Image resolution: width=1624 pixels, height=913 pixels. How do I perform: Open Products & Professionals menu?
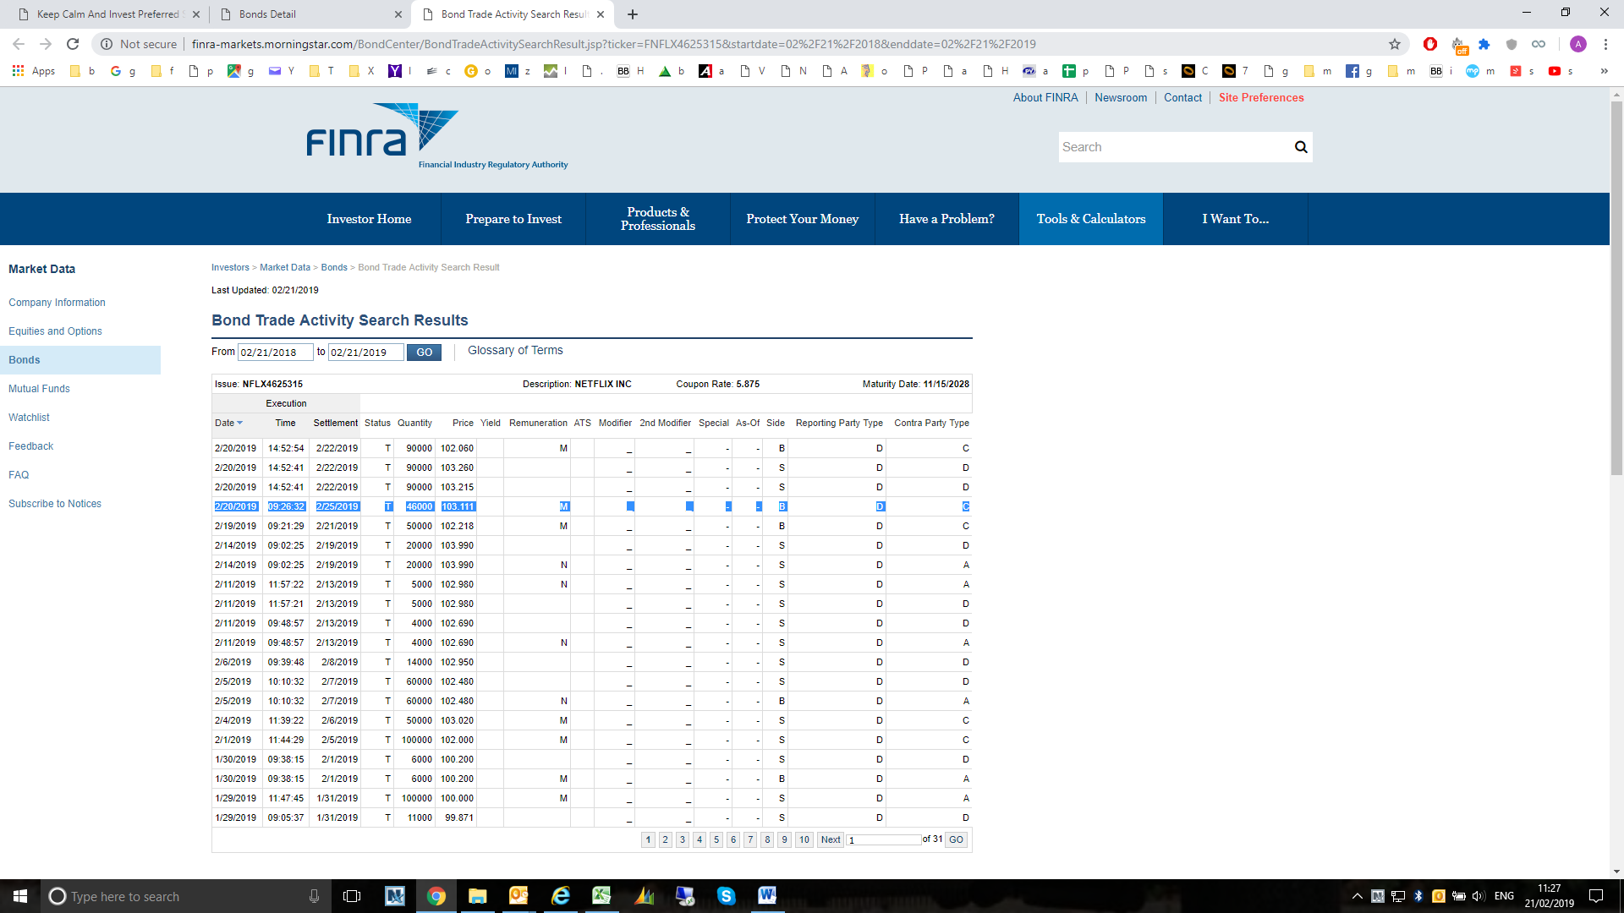pyautogui.click(x=658, y=219)
